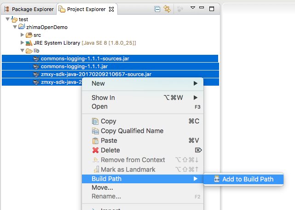Expand the JRE System Library node
This screenshot has width=295, height=210.
22,42
